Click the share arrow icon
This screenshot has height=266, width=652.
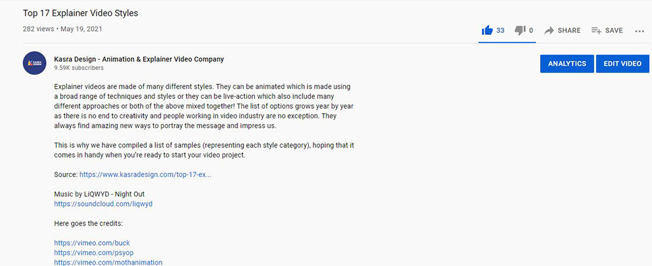[x=549, y=30]
